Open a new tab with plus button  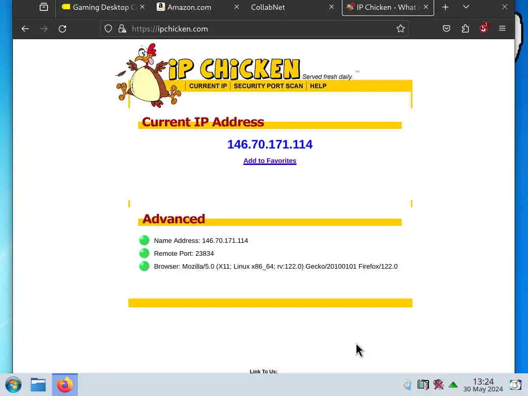445,7
